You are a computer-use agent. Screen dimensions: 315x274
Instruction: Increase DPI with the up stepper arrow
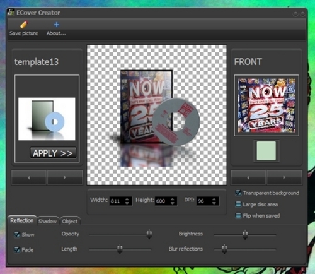(x=214, y=199)
